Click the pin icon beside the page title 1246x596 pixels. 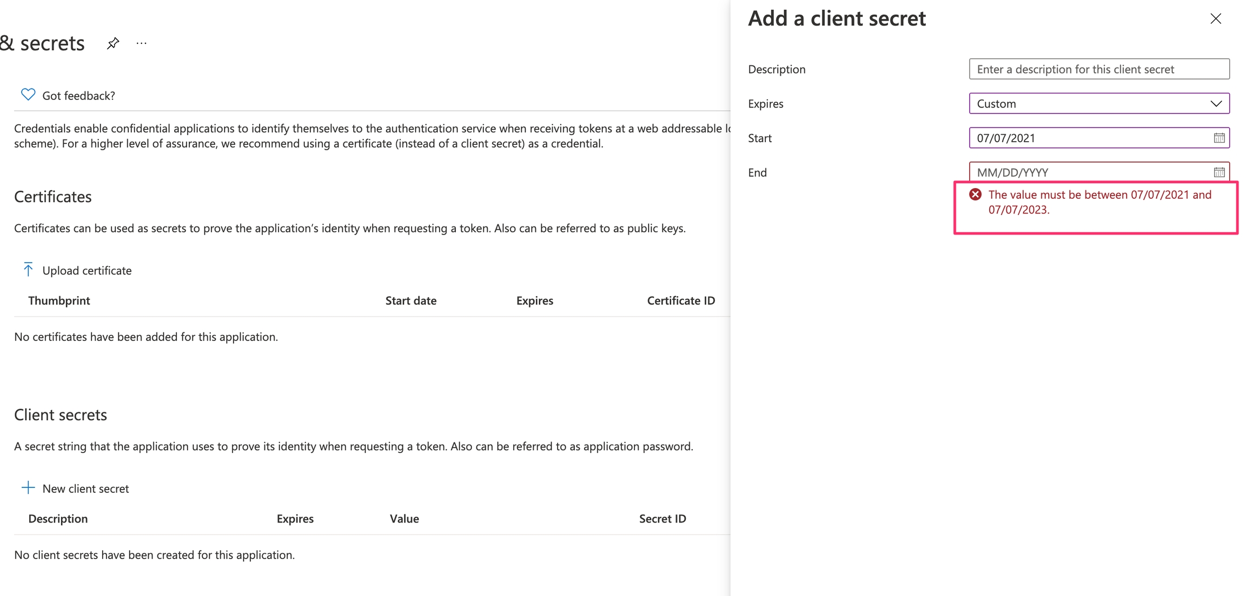[x=113, y=43]
